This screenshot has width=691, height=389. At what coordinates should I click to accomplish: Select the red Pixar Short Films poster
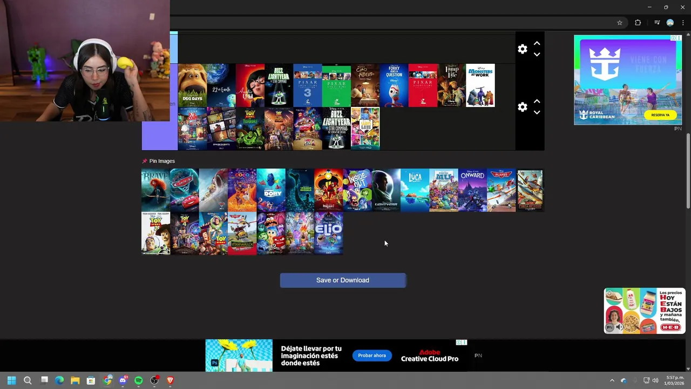click(423, 85)
